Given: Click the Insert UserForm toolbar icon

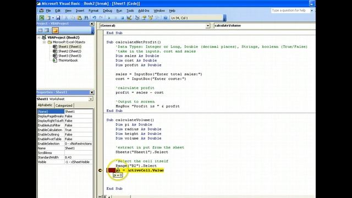Looking at the screenshot, I should [48, 18].
